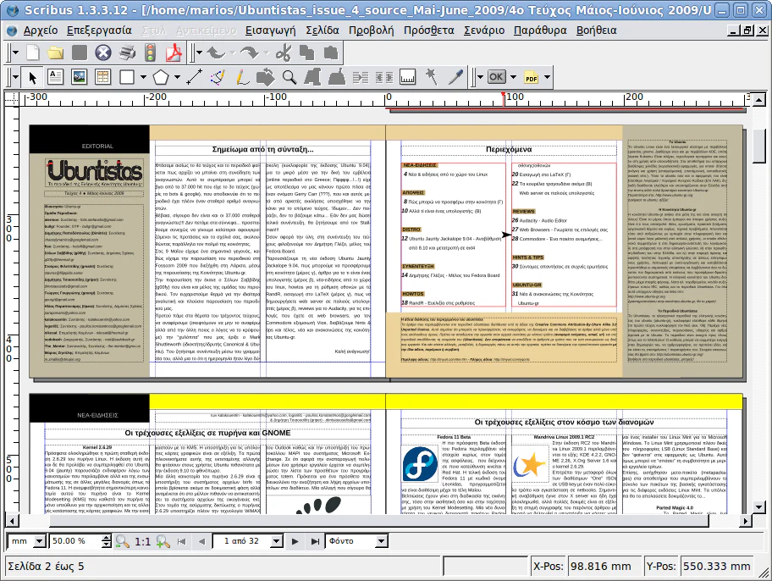Open the PDF annotation tool dropdown arrow

click(x=547, y=77)
